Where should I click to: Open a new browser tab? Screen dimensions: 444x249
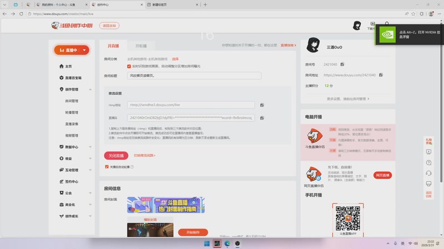pos(205,4)
